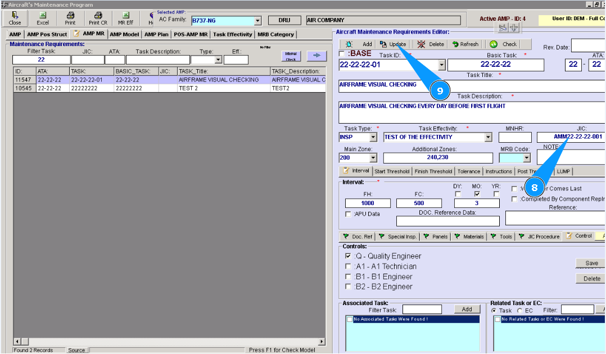The height and width of the screenshot is (354, 606).
Task: Open the Type filter dropdown
Action: tap(218, 60)
